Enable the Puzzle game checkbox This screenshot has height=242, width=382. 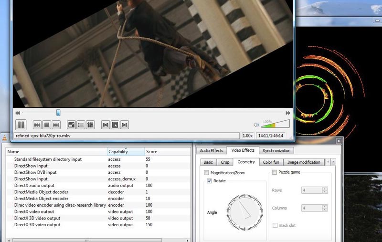275,172
